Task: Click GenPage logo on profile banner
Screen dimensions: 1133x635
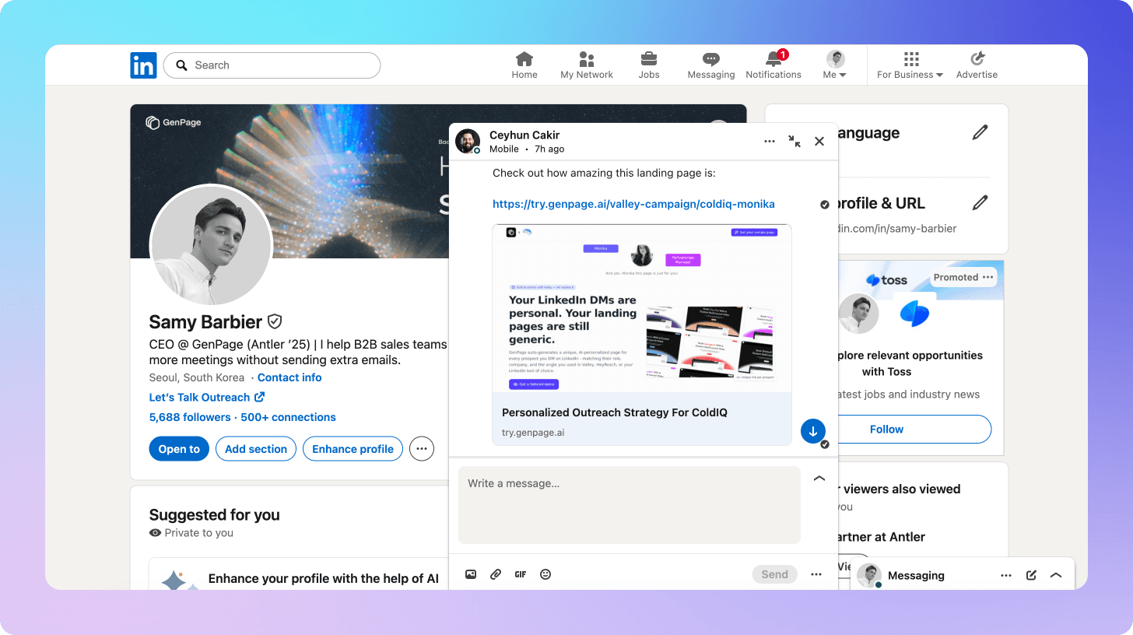Action: 174,122
